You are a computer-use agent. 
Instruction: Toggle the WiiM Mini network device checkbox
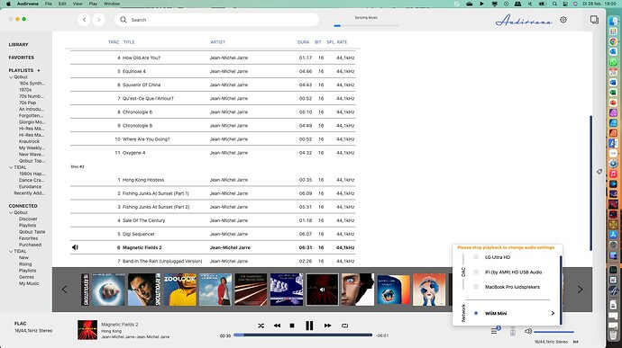coord(476,313)
